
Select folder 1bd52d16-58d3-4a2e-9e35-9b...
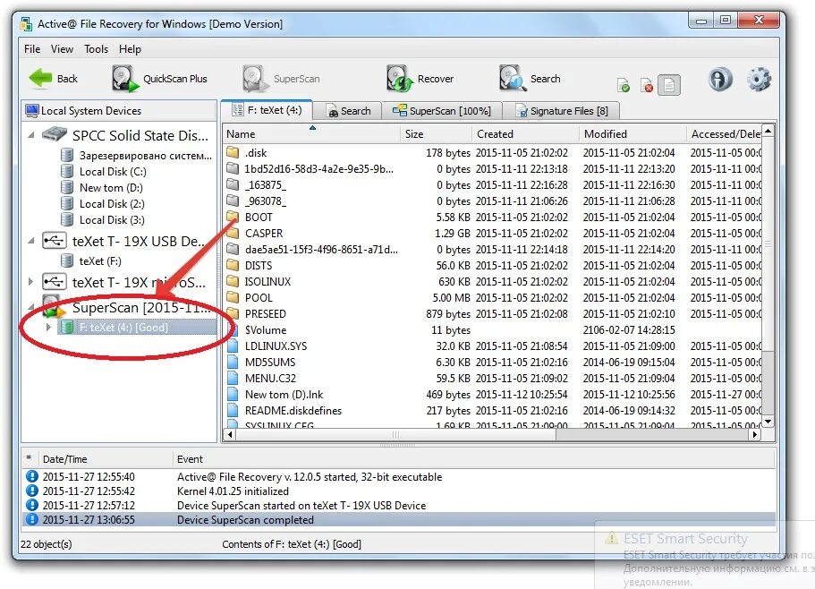[x=318, y=169]
